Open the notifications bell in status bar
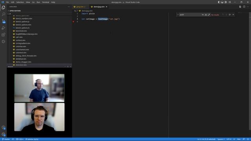This screenshot has height=141, width=251. pos(248,139)
